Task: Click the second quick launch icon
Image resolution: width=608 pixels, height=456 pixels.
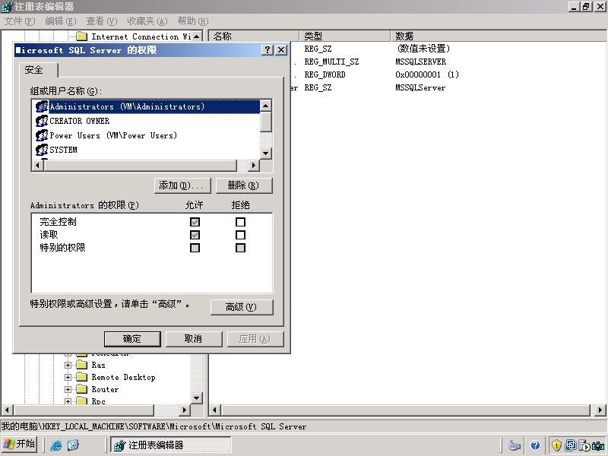Action: point(73,445)
